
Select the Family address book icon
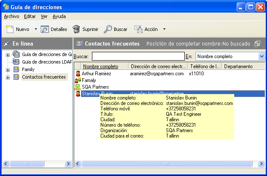[x=16, y=69]
